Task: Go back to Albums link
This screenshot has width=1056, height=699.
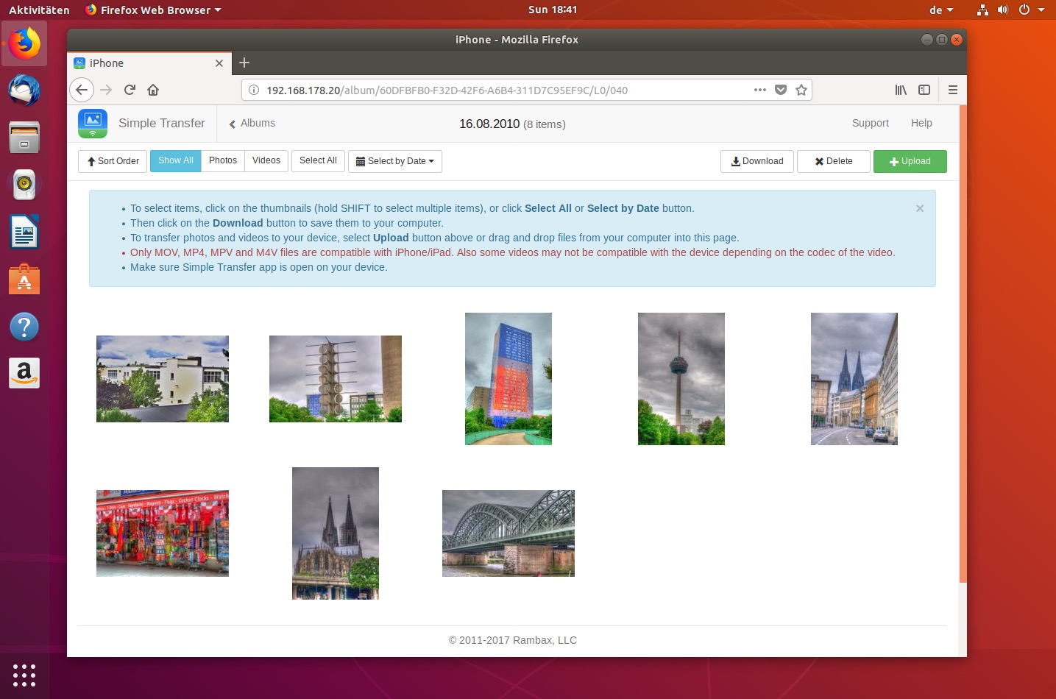Action: 252,124
